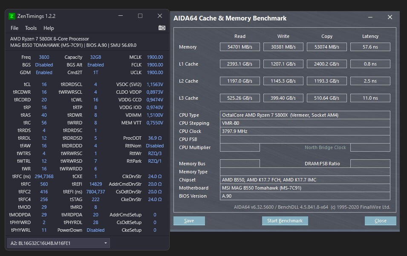
Task: Click the L1 Cache Write result field
Action: click(283, 64)
